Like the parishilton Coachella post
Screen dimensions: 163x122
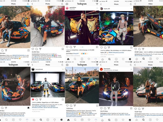pyautogui.click(x=67, y=47)
